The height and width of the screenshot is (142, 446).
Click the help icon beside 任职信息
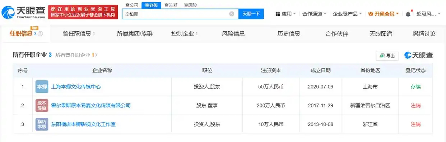coord(40,34)
